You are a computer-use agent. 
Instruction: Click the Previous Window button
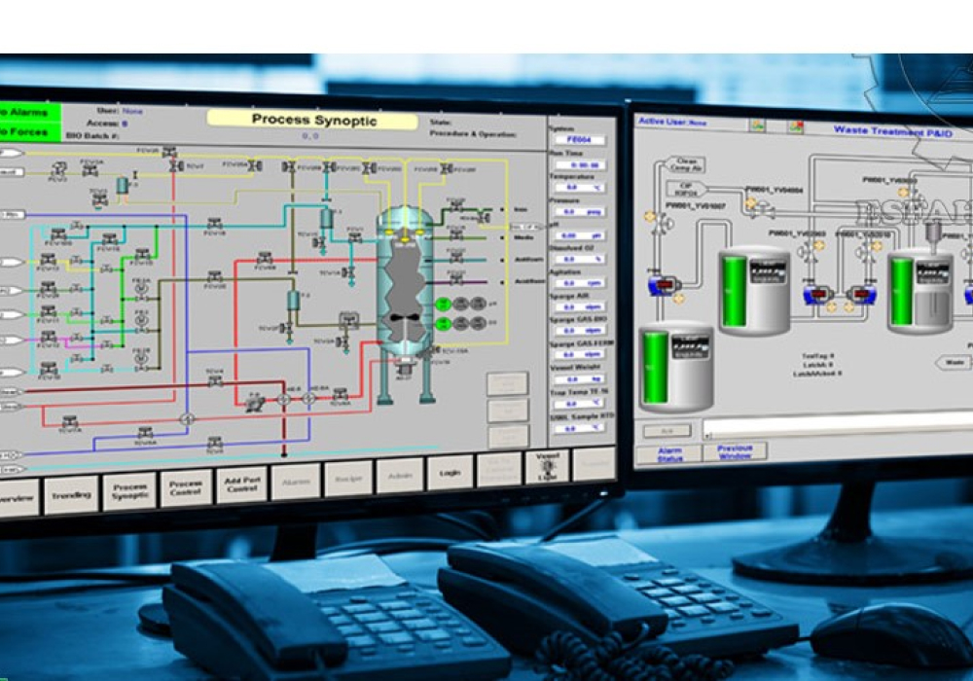coord(735,451)
